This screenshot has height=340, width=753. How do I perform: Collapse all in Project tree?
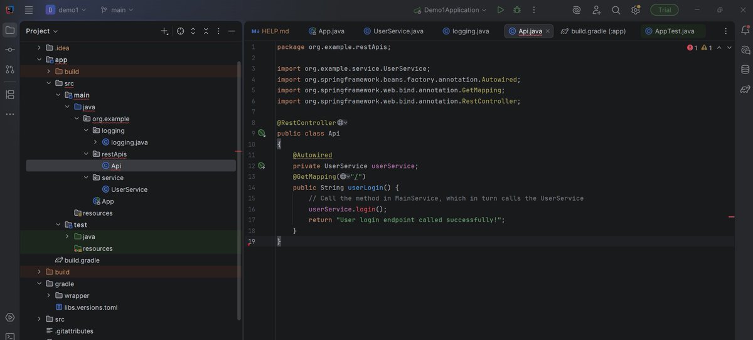click(206, 31)
